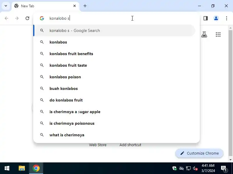Restore down the Chrome window
This screenshot has height=174, width=233.
pos(213,6)
